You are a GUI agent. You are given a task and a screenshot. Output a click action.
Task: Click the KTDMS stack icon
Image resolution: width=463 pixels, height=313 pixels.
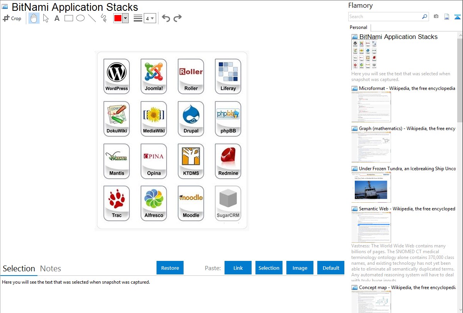[191, 161]
